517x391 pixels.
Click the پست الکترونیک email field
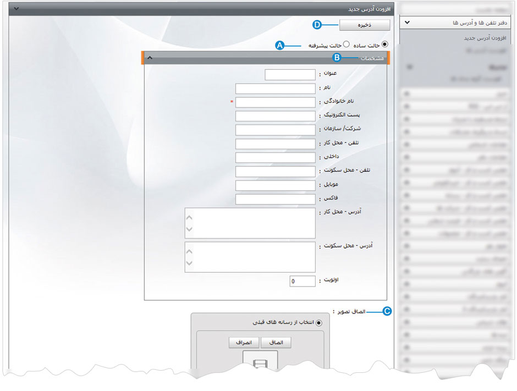[x=275, y=116]
